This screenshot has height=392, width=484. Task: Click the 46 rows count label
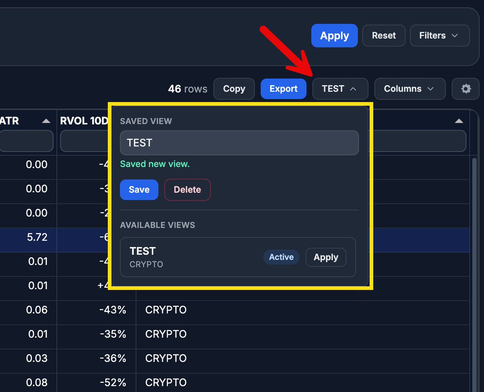click(x=188, y=89)
